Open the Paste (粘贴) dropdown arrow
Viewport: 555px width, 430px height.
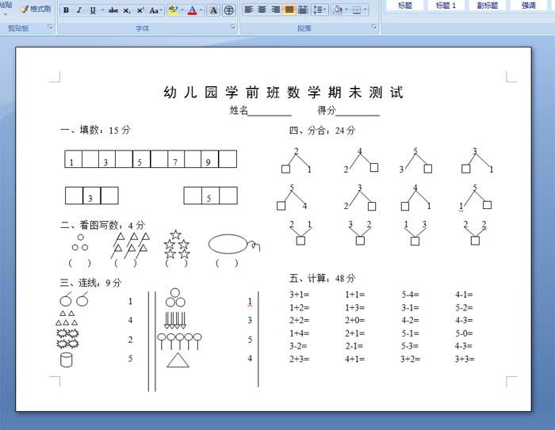click(x=5, y=14)
